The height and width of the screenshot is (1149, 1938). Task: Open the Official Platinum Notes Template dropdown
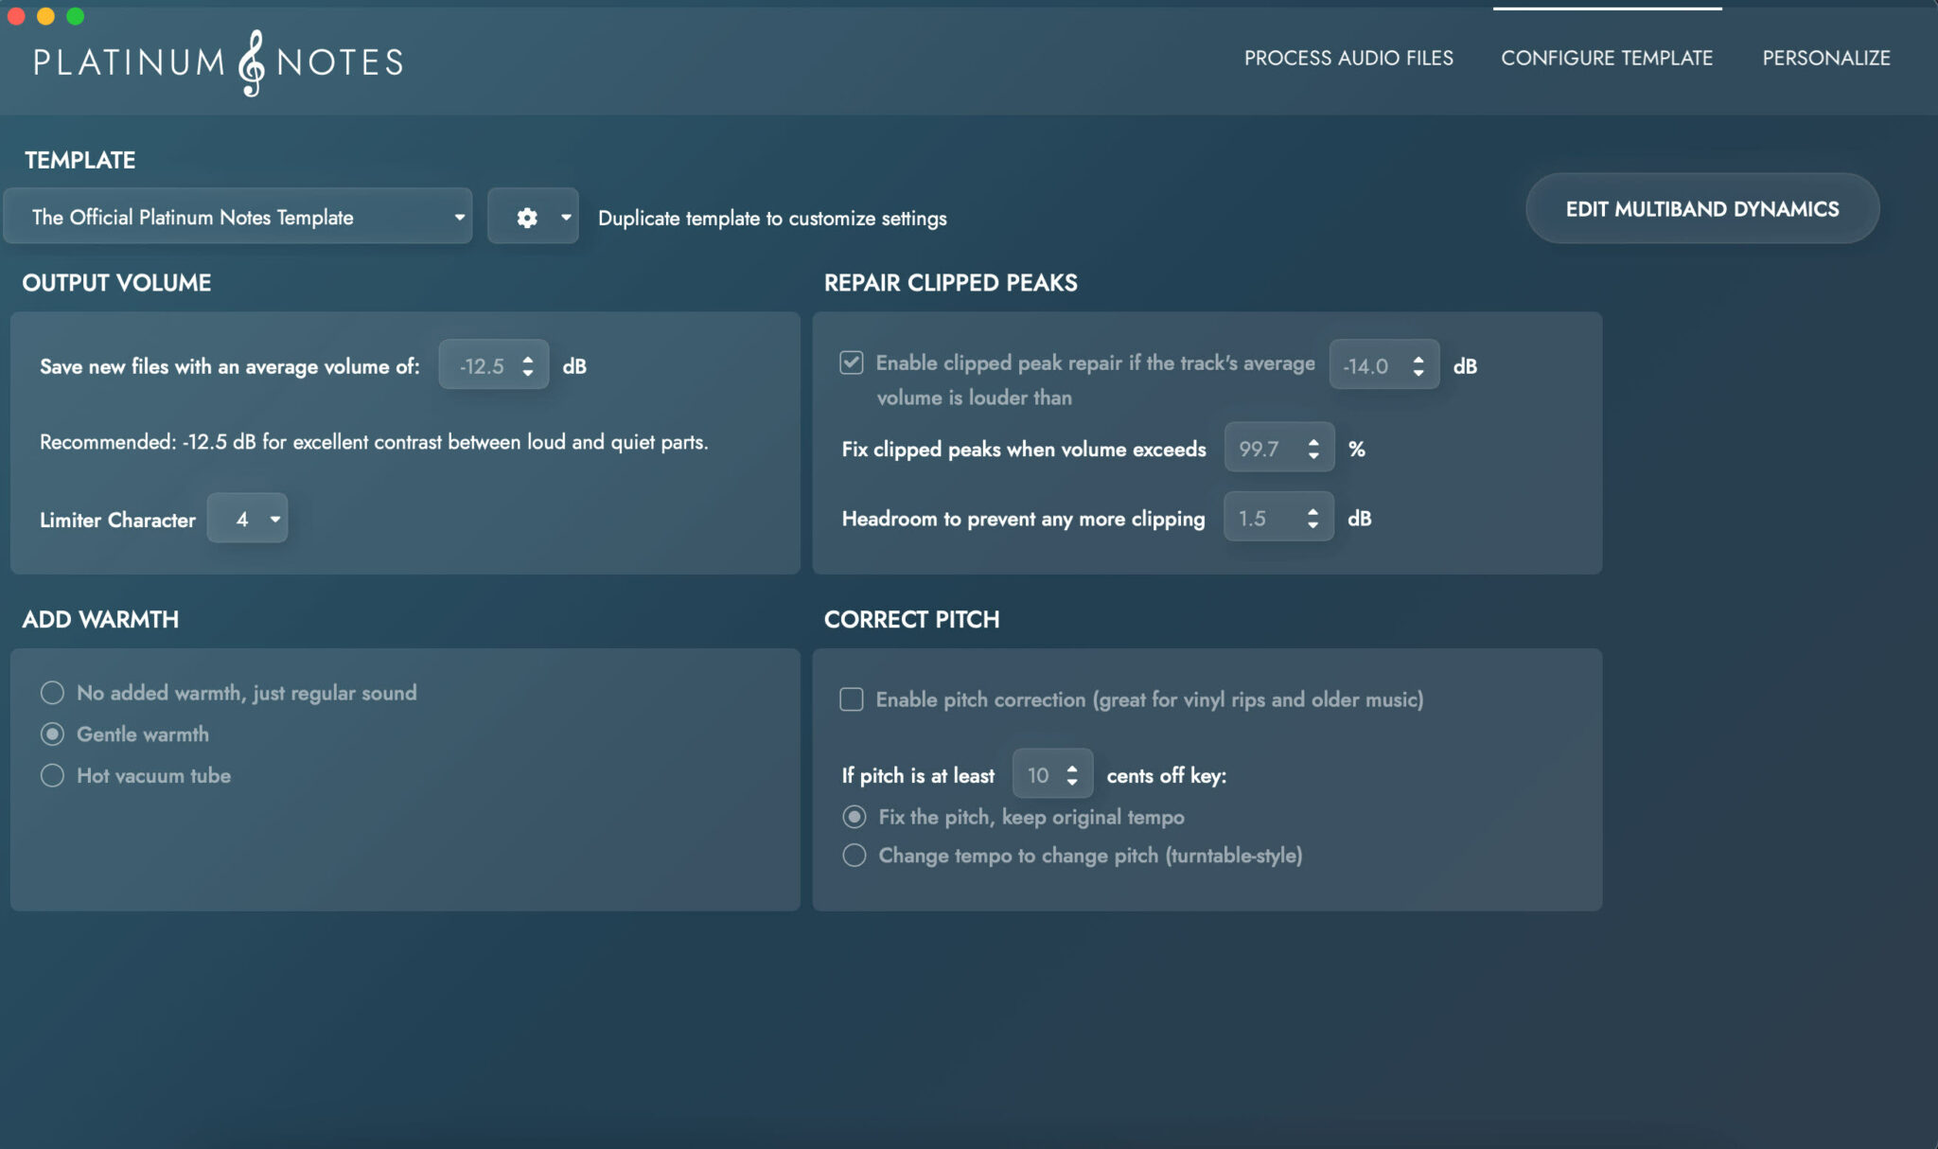click(238, 218)
